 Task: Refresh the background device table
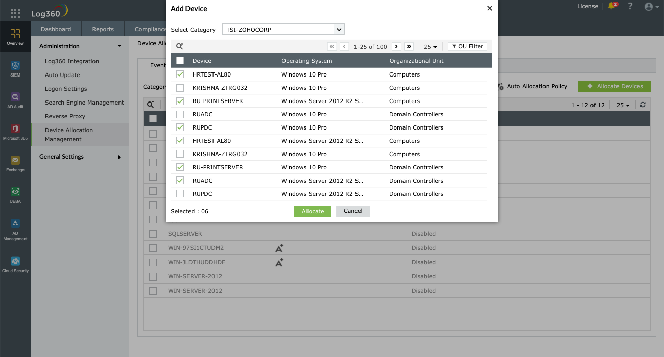tap(643, 105)
